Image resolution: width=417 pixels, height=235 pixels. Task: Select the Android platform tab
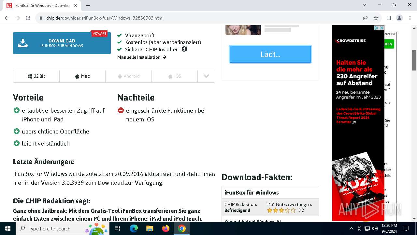point(128,76)
